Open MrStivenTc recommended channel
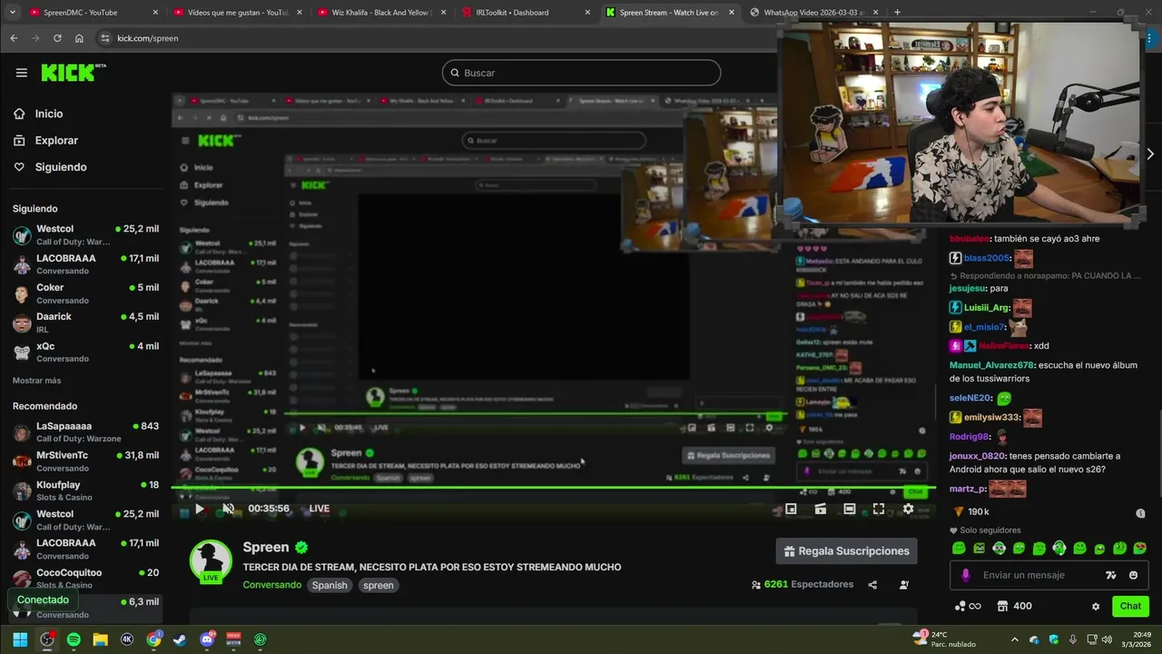This screenshot has width=1162, height=654. [x=85, y=461]
